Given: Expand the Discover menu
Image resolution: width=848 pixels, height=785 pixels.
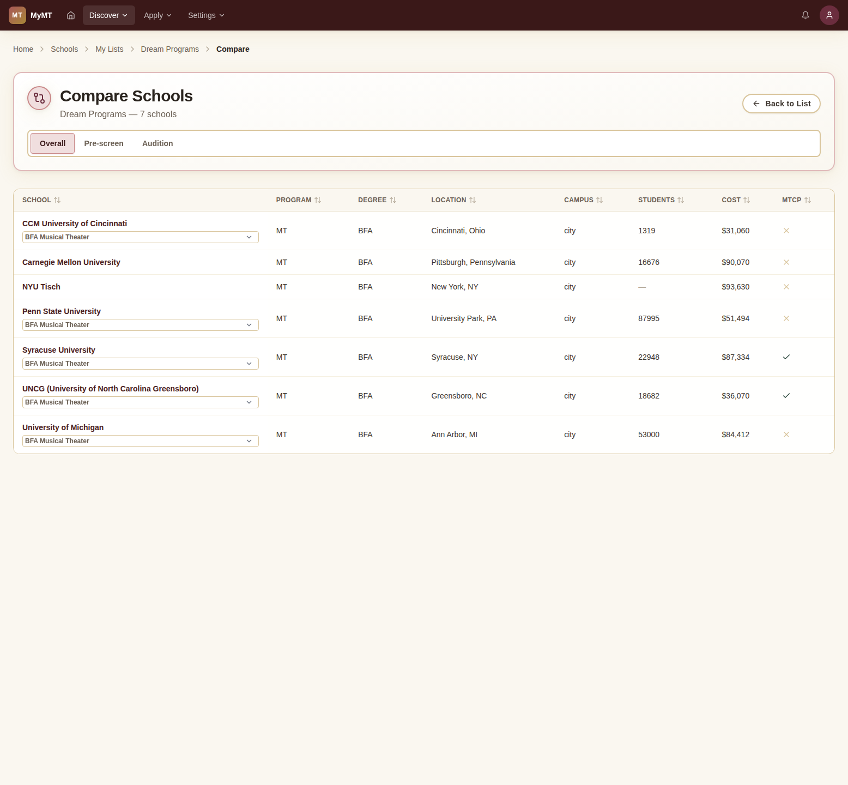Looking at the screenshot, I should (108, 15).
